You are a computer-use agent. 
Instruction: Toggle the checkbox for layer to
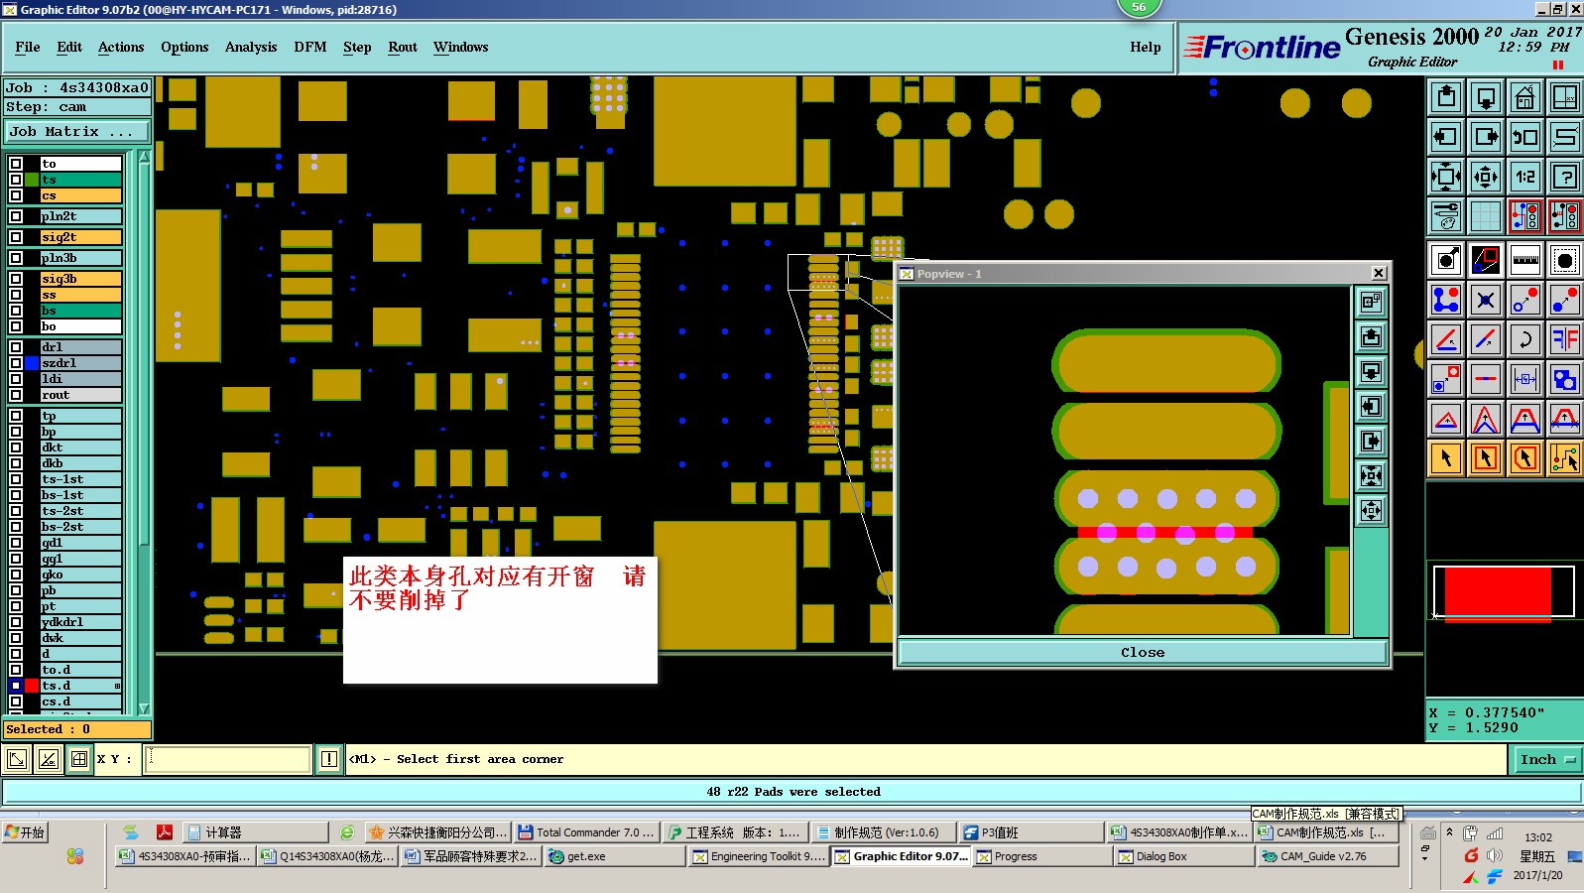click(x=16, y=164)
